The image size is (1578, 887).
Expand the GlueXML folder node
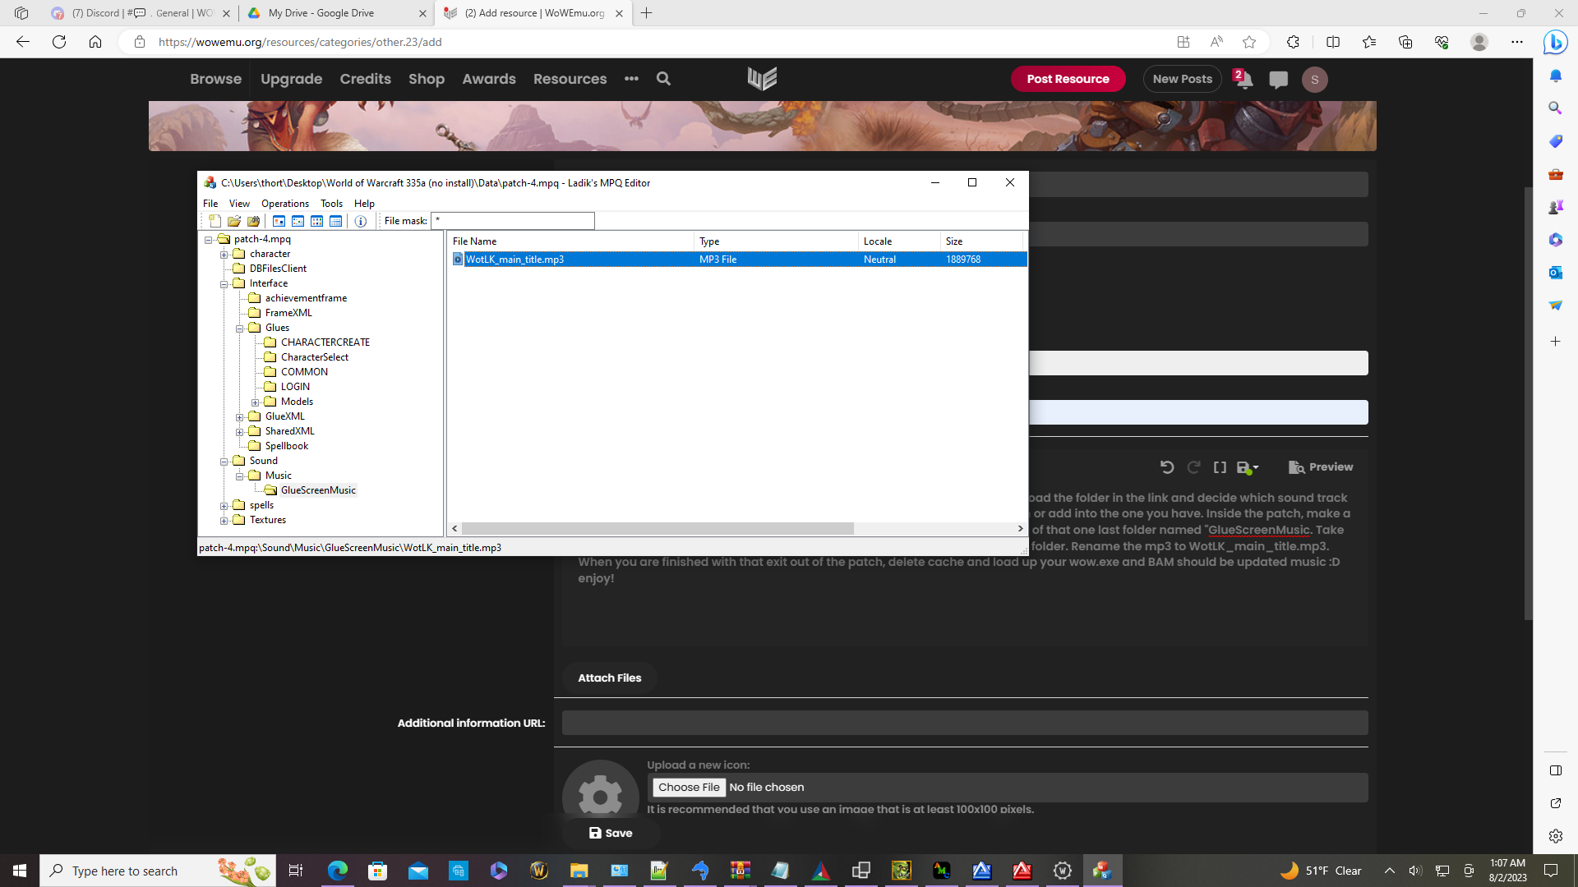pyautogui.click(x=240, y=417)
